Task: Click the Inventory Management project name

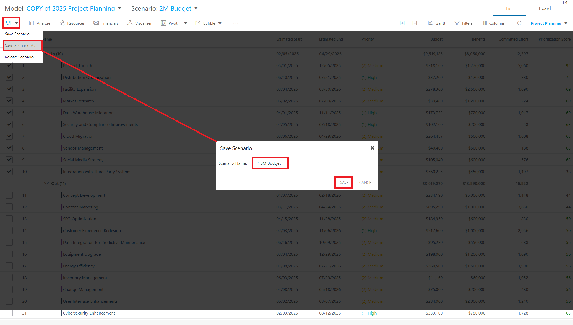Action: point(85,278)
